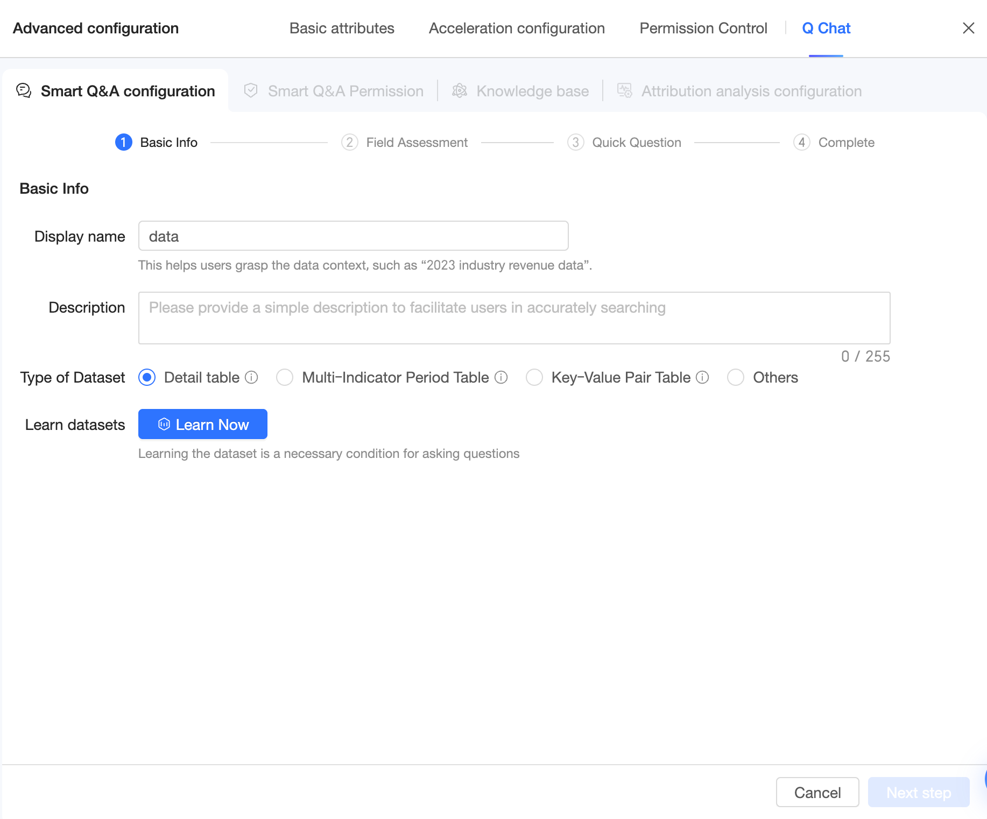Screen dimensions: 987x819
Task: Click the Attribution analysis configuration icon
Action: (x=624, y=90)
